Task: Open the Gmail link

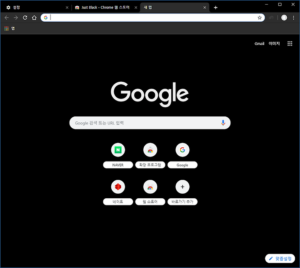Action: pos(259,44)
